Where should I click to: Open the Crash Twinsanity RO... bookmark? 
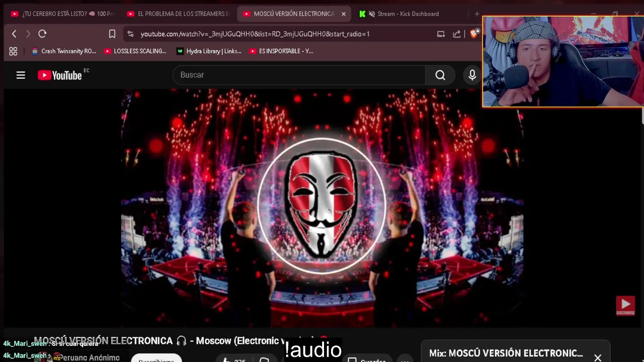64,51
